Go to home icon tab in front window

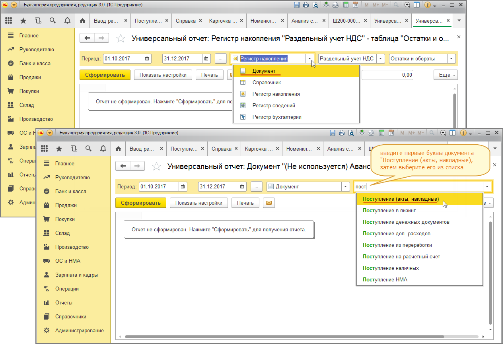point(118,149)
